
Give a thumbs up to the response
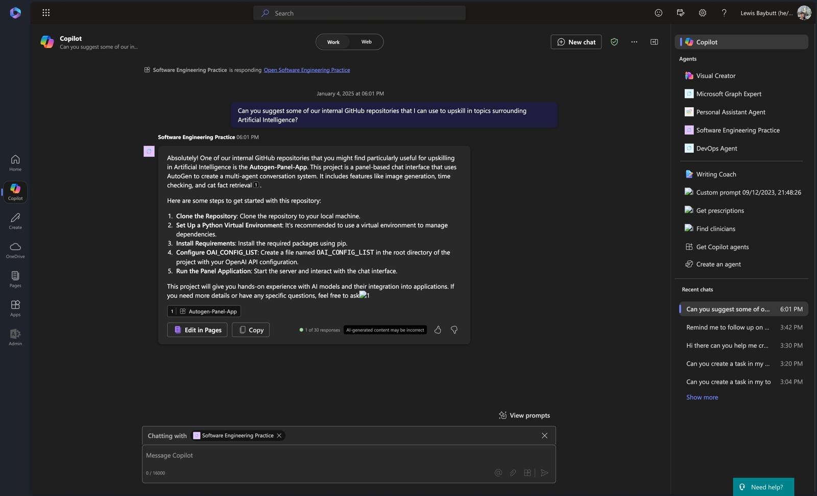tap(438, 330)
